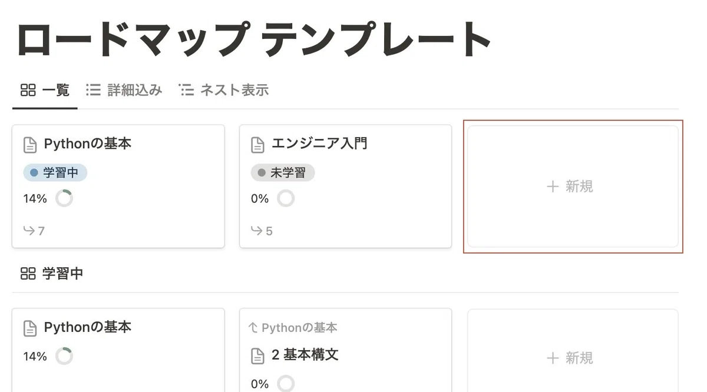The height and width of the screenshot is (392, 707).
Task: Click the plus icon in the highlighted 新規 card
Action: [x=553, y=187]
